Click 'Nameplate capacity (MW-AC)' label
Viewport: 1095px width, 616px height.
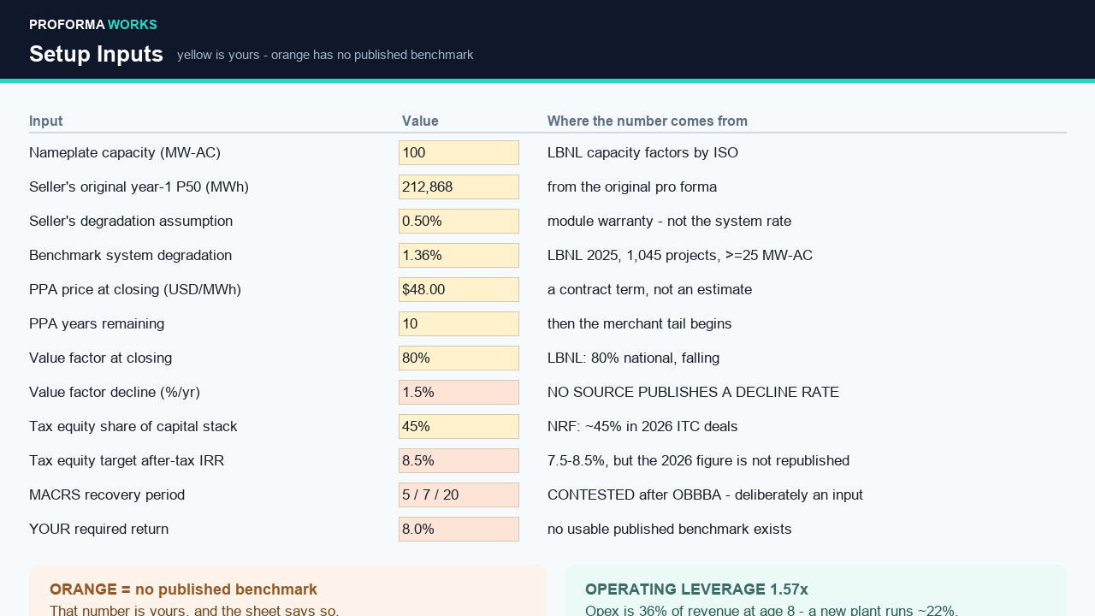click(125, 152)
